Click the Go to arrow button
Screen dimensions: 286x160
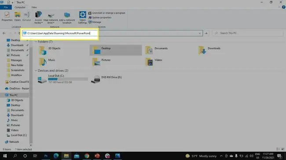point(206,33)
